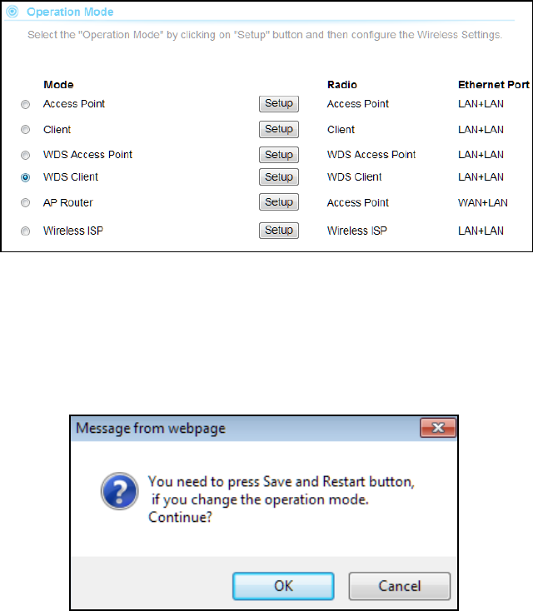Click the Ethernet Port column header
The width and height of the screenshot is (533, 611).
pyautogui.click(x=494, y=85)
